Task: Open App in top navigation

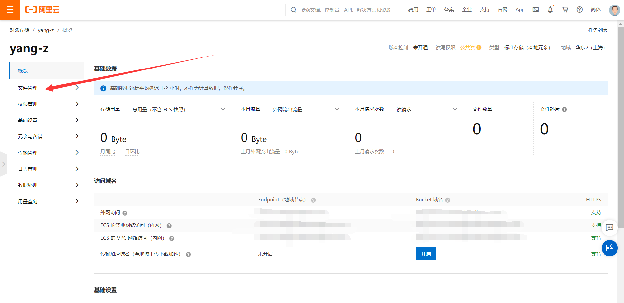Action: point(520,10)
